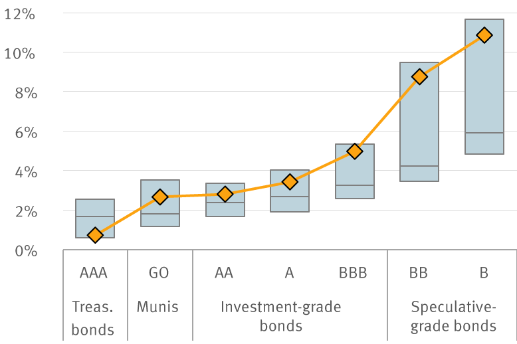Image resolution: width=517 pixels, height=344 pixels.
Task: Select the diamond marker for GO Munis
Action: tap(160, 197)
